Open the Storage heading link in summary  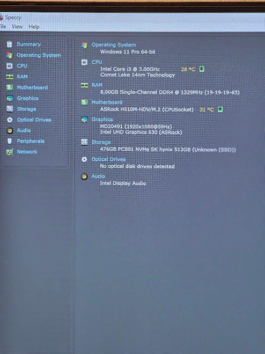tap(101, 142)
